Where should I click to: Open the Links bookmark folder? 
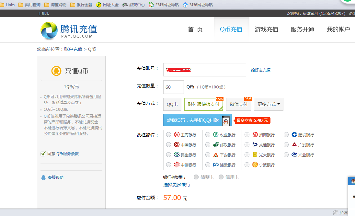point(7,5)
